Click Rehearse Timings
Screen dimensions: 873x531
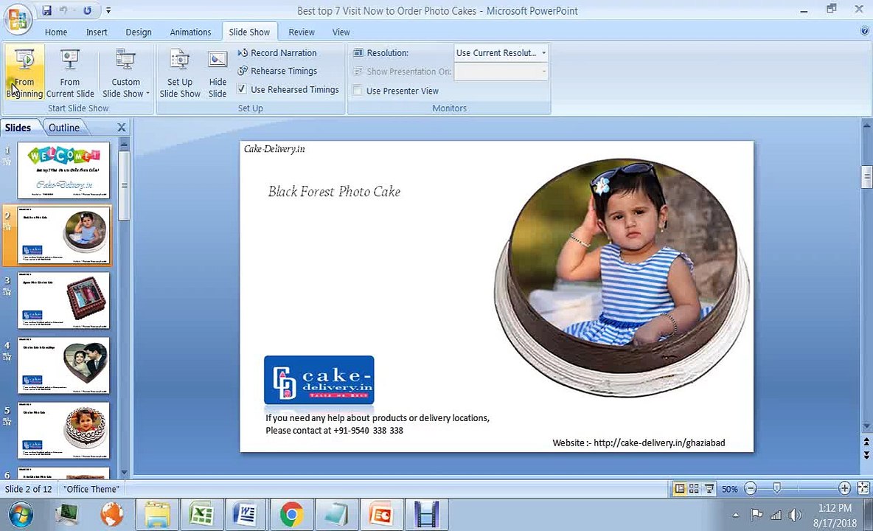(277, 71)
